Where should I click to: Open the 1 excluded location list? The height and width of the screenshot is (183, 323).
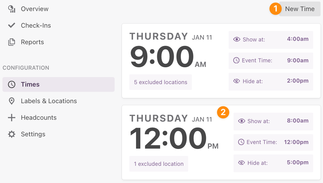(159, 164)
